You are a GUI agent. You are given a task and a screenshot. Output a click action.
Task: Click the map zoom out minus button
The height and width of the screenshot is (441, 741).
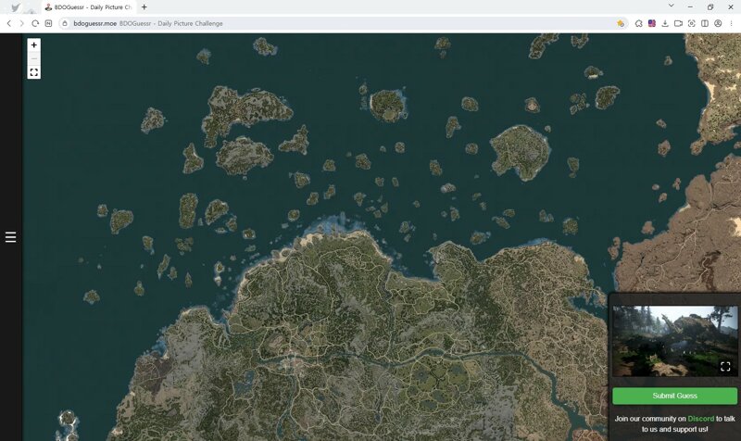click(x=33, y=58)
